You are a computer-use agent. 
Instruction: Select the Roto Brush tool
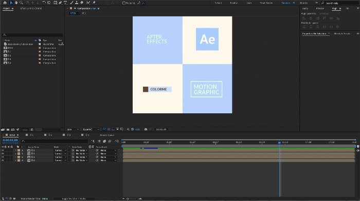(88, 3)
